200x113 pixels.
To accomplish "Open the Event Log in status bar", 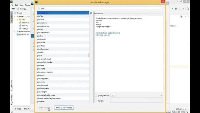I will [181, 109].
